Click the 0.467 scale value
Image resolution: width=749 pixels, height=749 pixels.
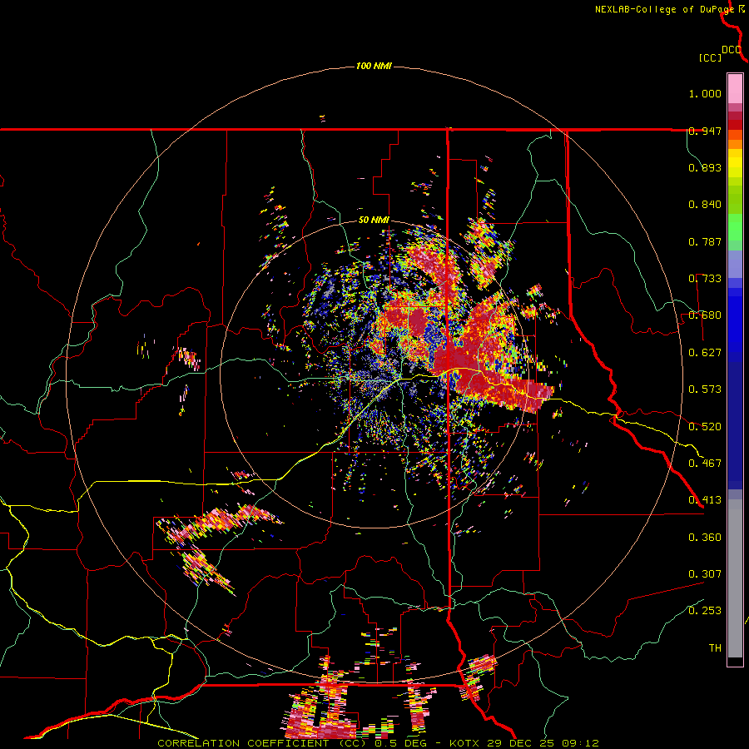tap(705, 464)
